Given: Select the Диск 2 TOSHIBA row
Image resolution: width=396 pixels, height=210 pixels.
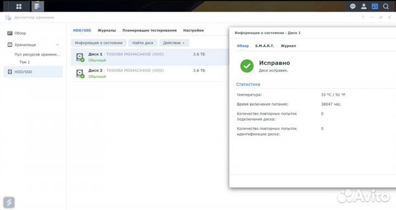Looking at the screenshot, I should point(150,73).
